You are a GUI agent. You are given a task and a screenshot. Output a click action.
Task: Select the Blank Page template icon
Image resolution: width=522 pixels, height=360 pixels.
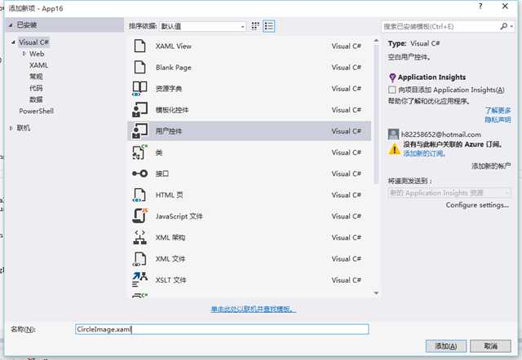click(x=139, y=67)
